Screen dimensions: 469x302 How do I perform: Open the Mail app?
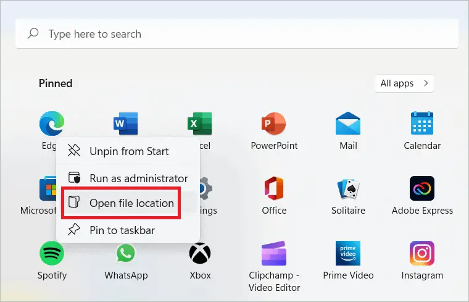click(348, 124)
